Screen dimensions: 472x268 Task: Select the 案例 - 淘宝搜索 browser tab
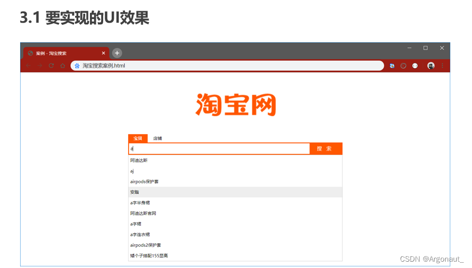pos(66,53)
